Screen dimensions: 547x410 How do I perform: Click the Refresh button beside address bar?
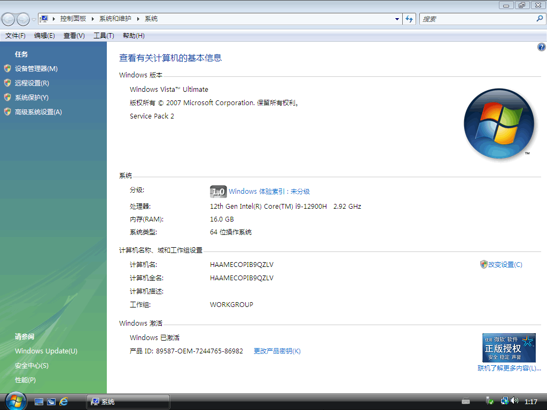point(409,19)
